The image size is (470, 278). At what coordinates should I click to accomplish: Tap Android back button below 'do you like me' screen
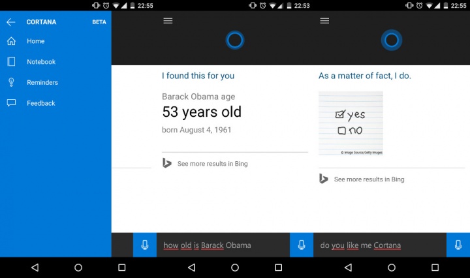349,268
